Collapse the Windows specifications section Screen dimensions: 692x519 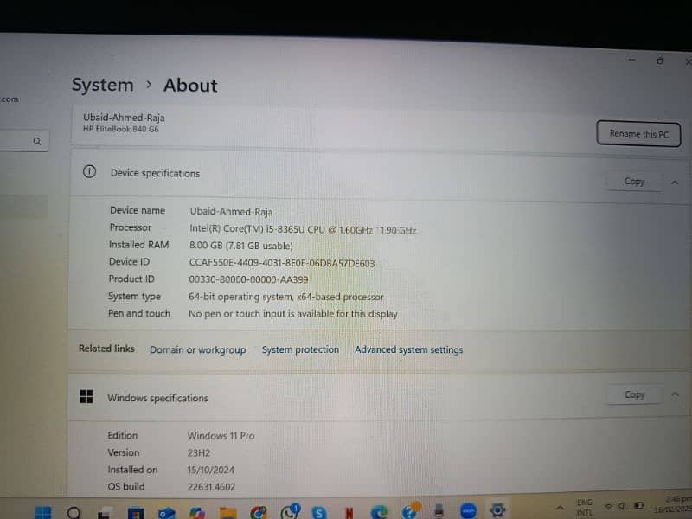[x=675, y=394]
